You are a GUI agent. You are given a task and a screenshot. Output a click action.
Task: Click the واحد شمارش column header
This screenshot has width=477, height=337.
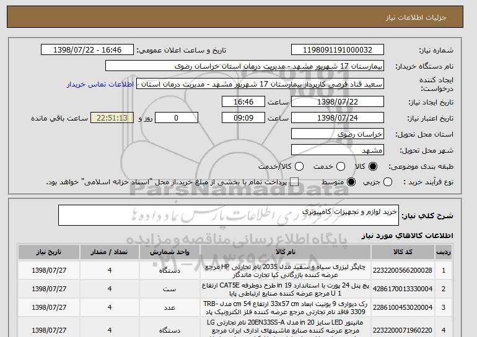[x=170, y=252]
